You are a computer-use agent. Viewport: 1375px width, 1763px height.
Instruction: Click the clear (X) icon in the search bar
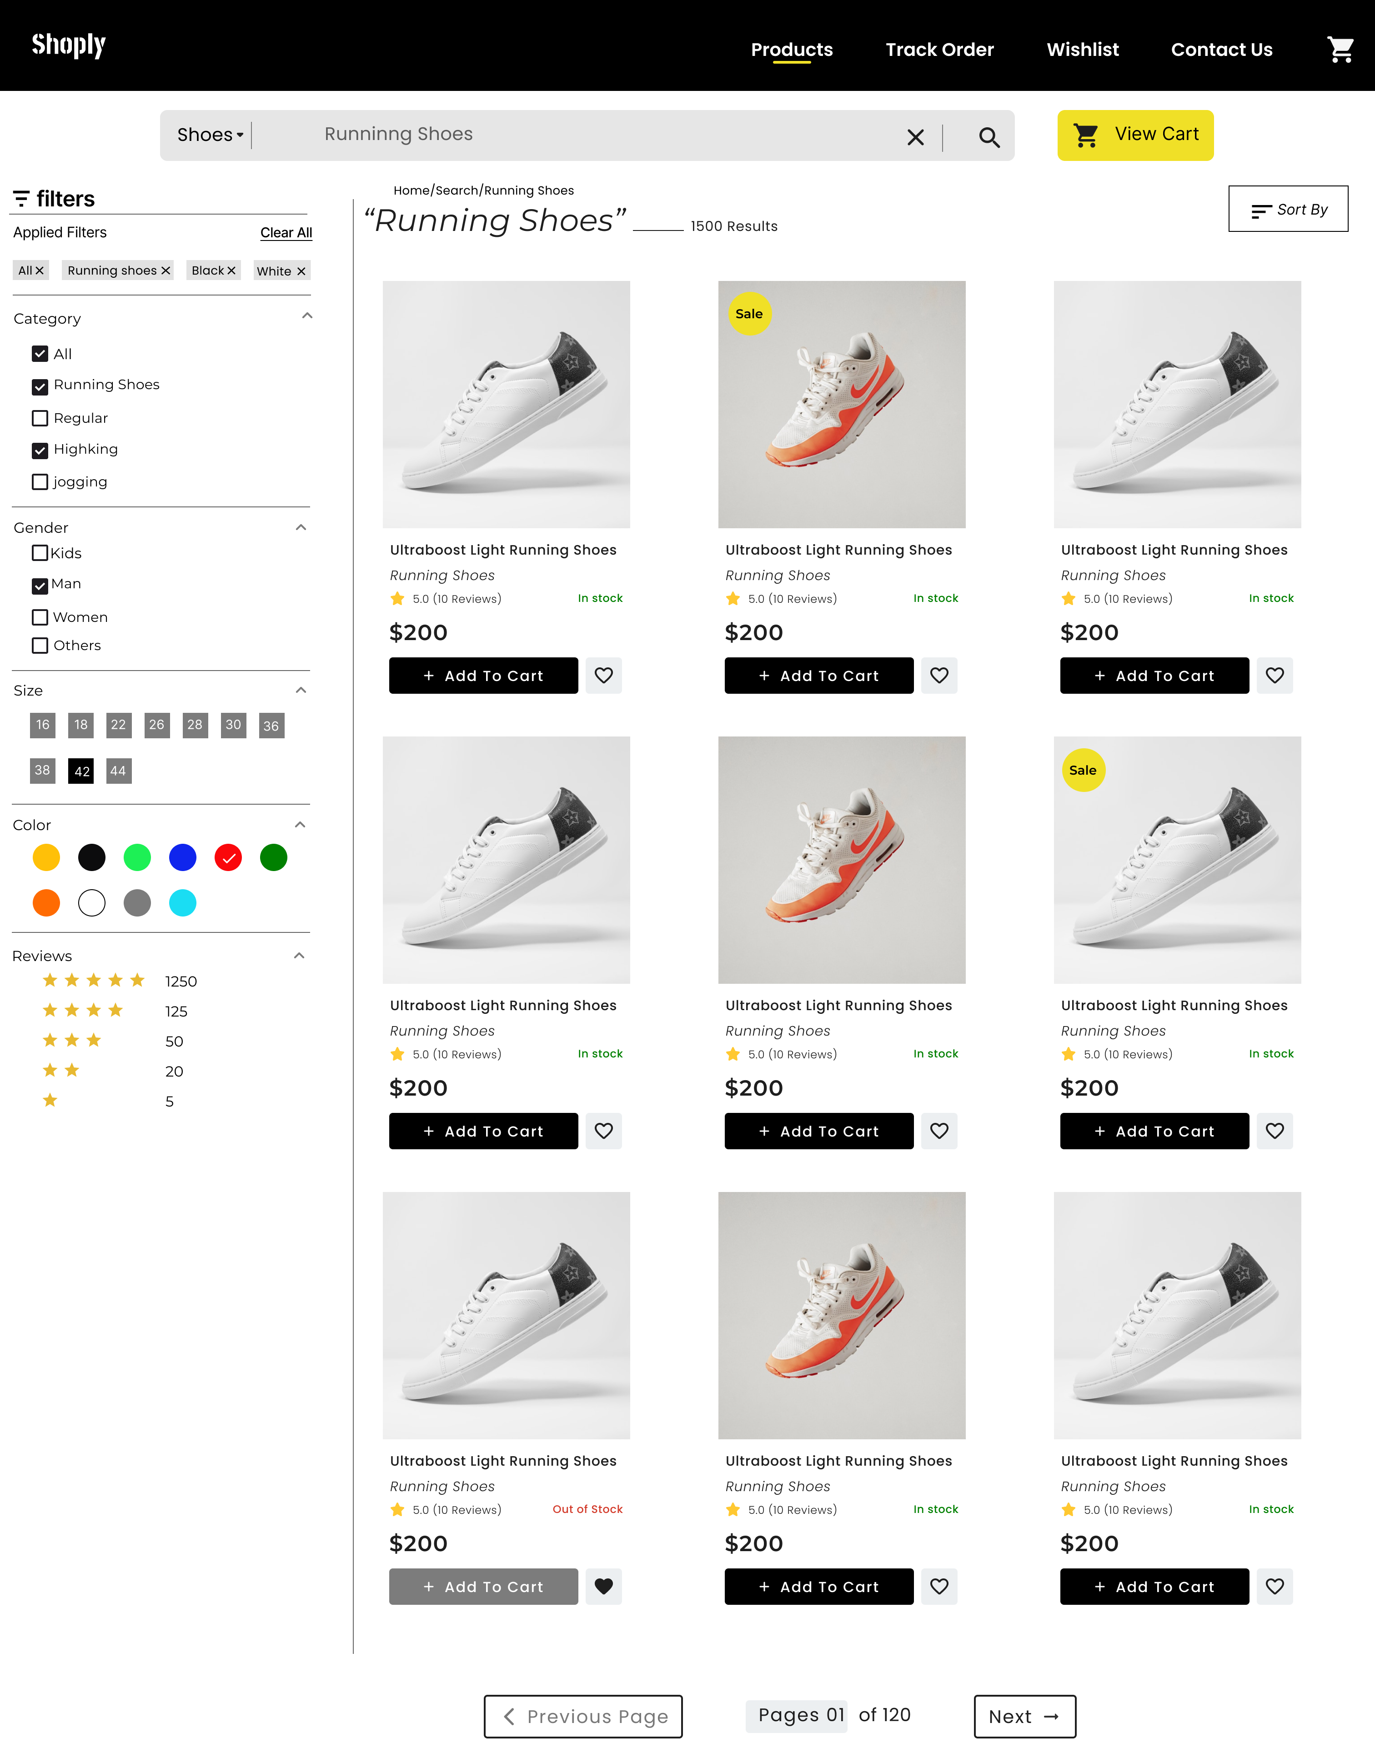915,136
